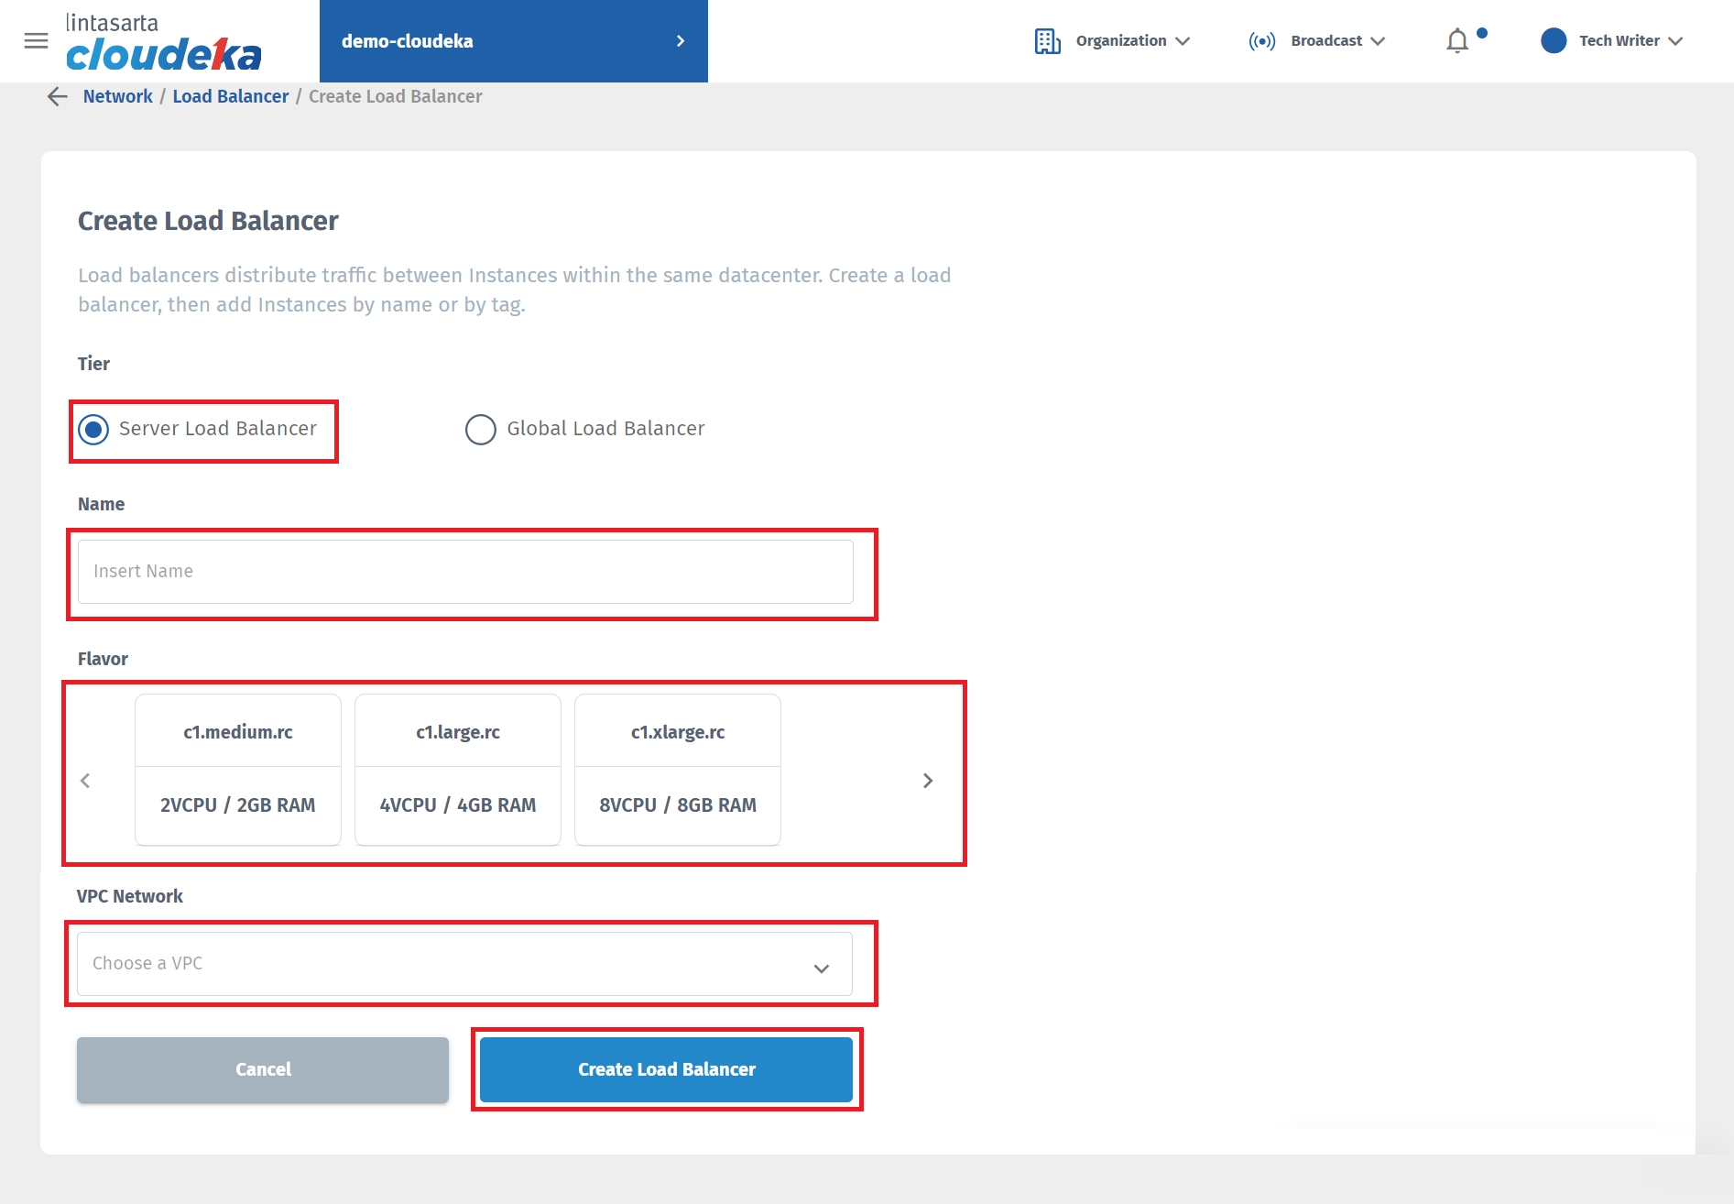Select Server Load Balancer tier
The width and height of the screenshot is (1734, 1204).
click(94, 429)
